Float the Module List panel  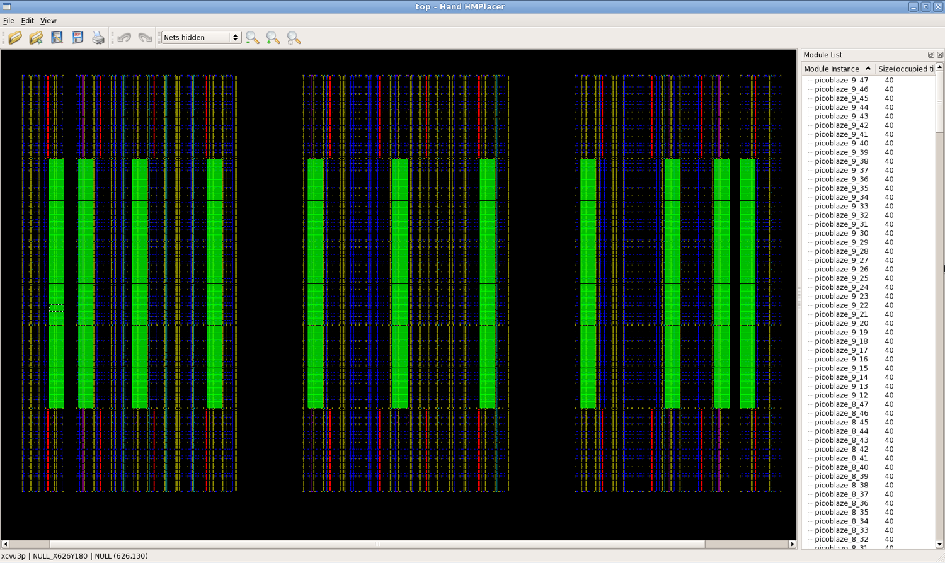pyautogui.click(x=931, y=55)
